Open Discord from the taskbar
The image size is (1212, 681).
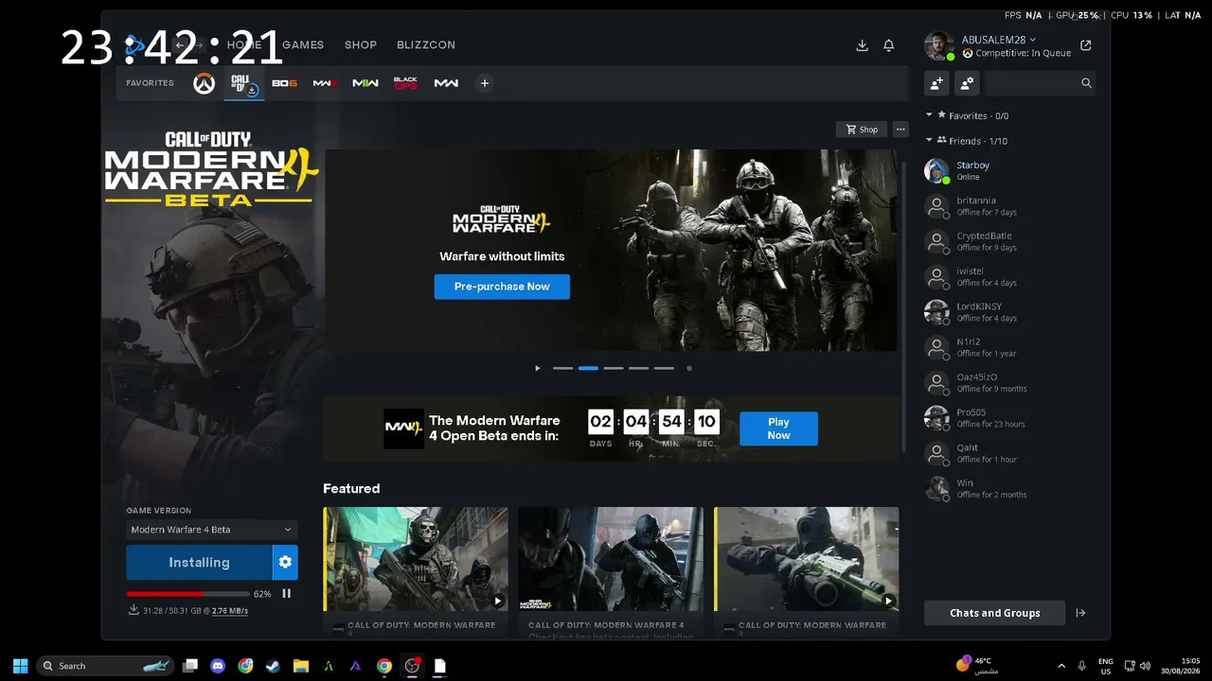218,666
